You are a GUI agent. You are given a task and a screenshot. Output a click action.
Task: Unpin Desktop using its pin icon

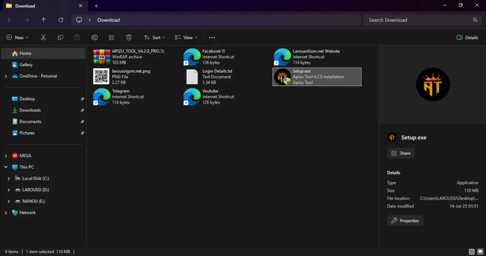(x=82, y=99)
